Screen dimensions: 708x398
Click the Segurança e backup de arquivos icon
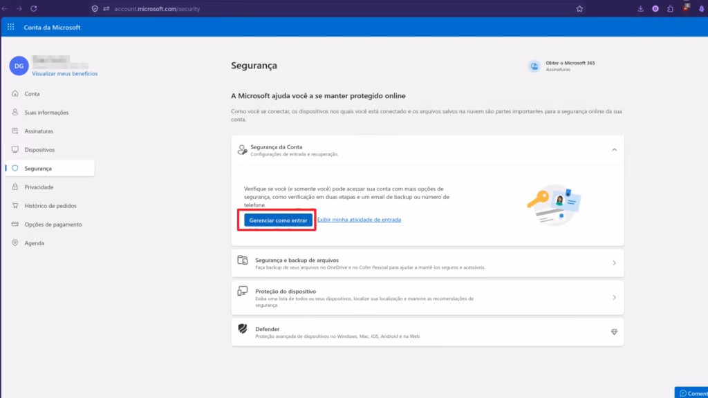point(243,260)
